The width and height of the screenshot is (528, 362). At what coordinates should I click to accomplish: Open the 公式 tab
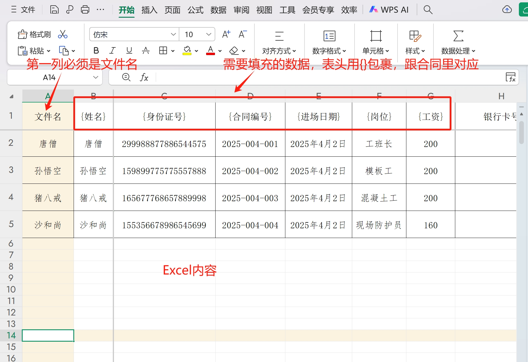click(196, 10)
